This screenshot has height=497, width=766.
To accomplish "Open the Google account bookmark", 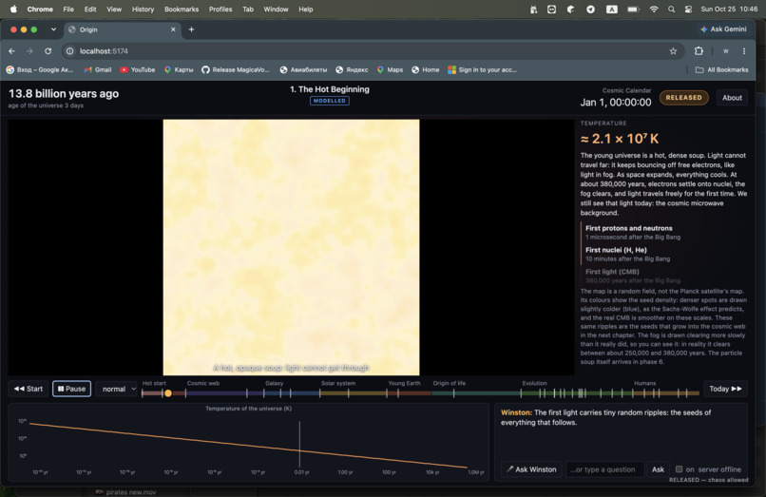I will (x=40, y=70).
